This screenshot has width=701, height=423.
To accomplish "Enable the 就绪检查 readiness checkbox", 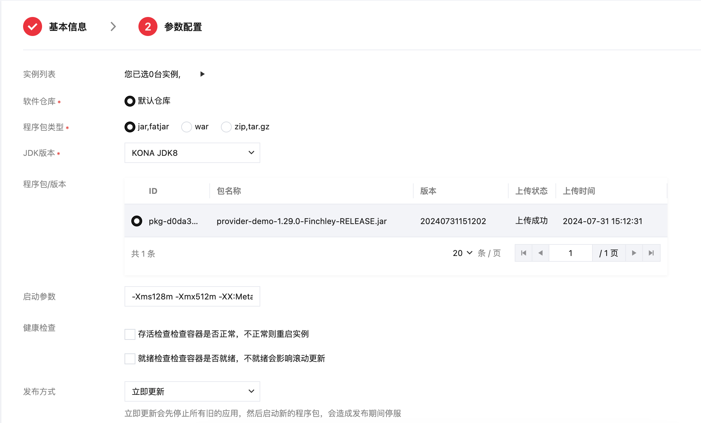I will coord(130,358).
